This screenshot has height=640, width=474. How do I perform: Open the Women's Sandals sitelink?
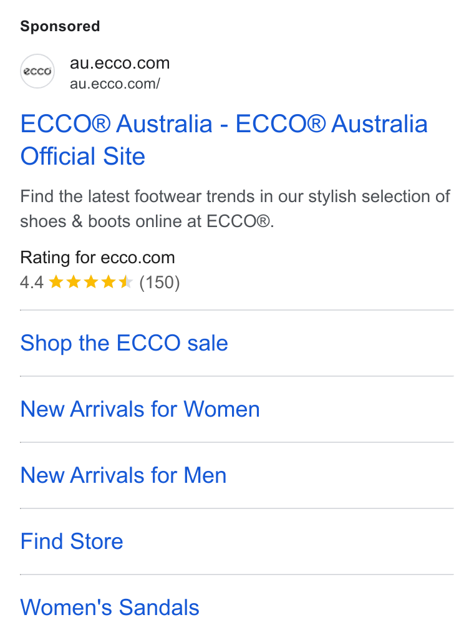(110, 608)
